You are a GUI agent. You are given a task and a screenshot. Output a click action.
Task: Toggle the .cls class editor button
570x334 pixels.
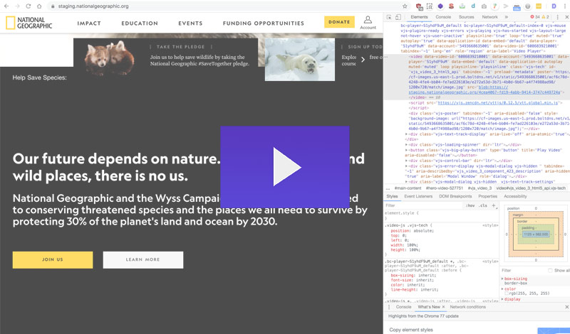(x=483, y=205)
